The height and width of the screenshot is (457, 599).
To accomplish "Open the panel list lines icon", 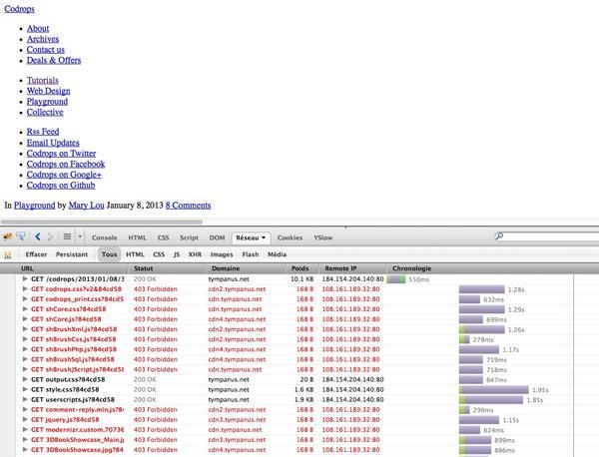I will click(x=69, y=237).
